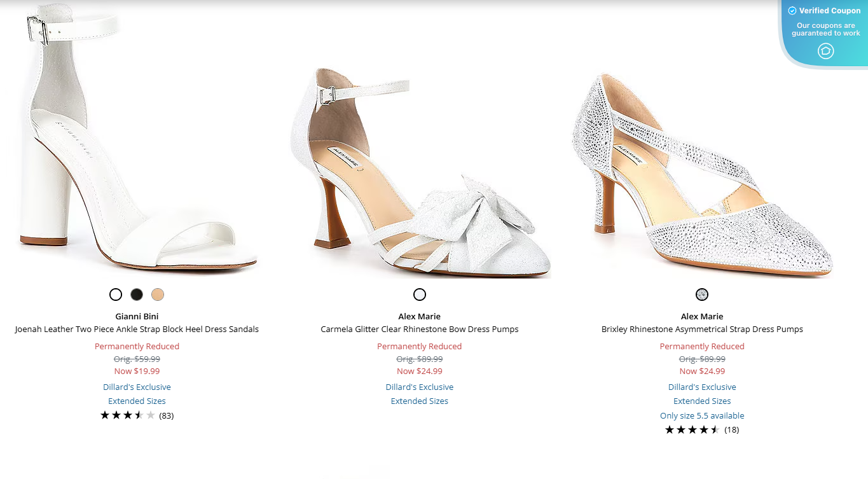Click Extended Sizes under Carmela pumps
The image size is (868, 479).
coord(419,401)
